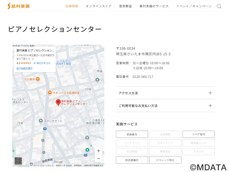Click the red location pin on map
The width and height of the screenshot is (230, 172).
click(58, 102)
